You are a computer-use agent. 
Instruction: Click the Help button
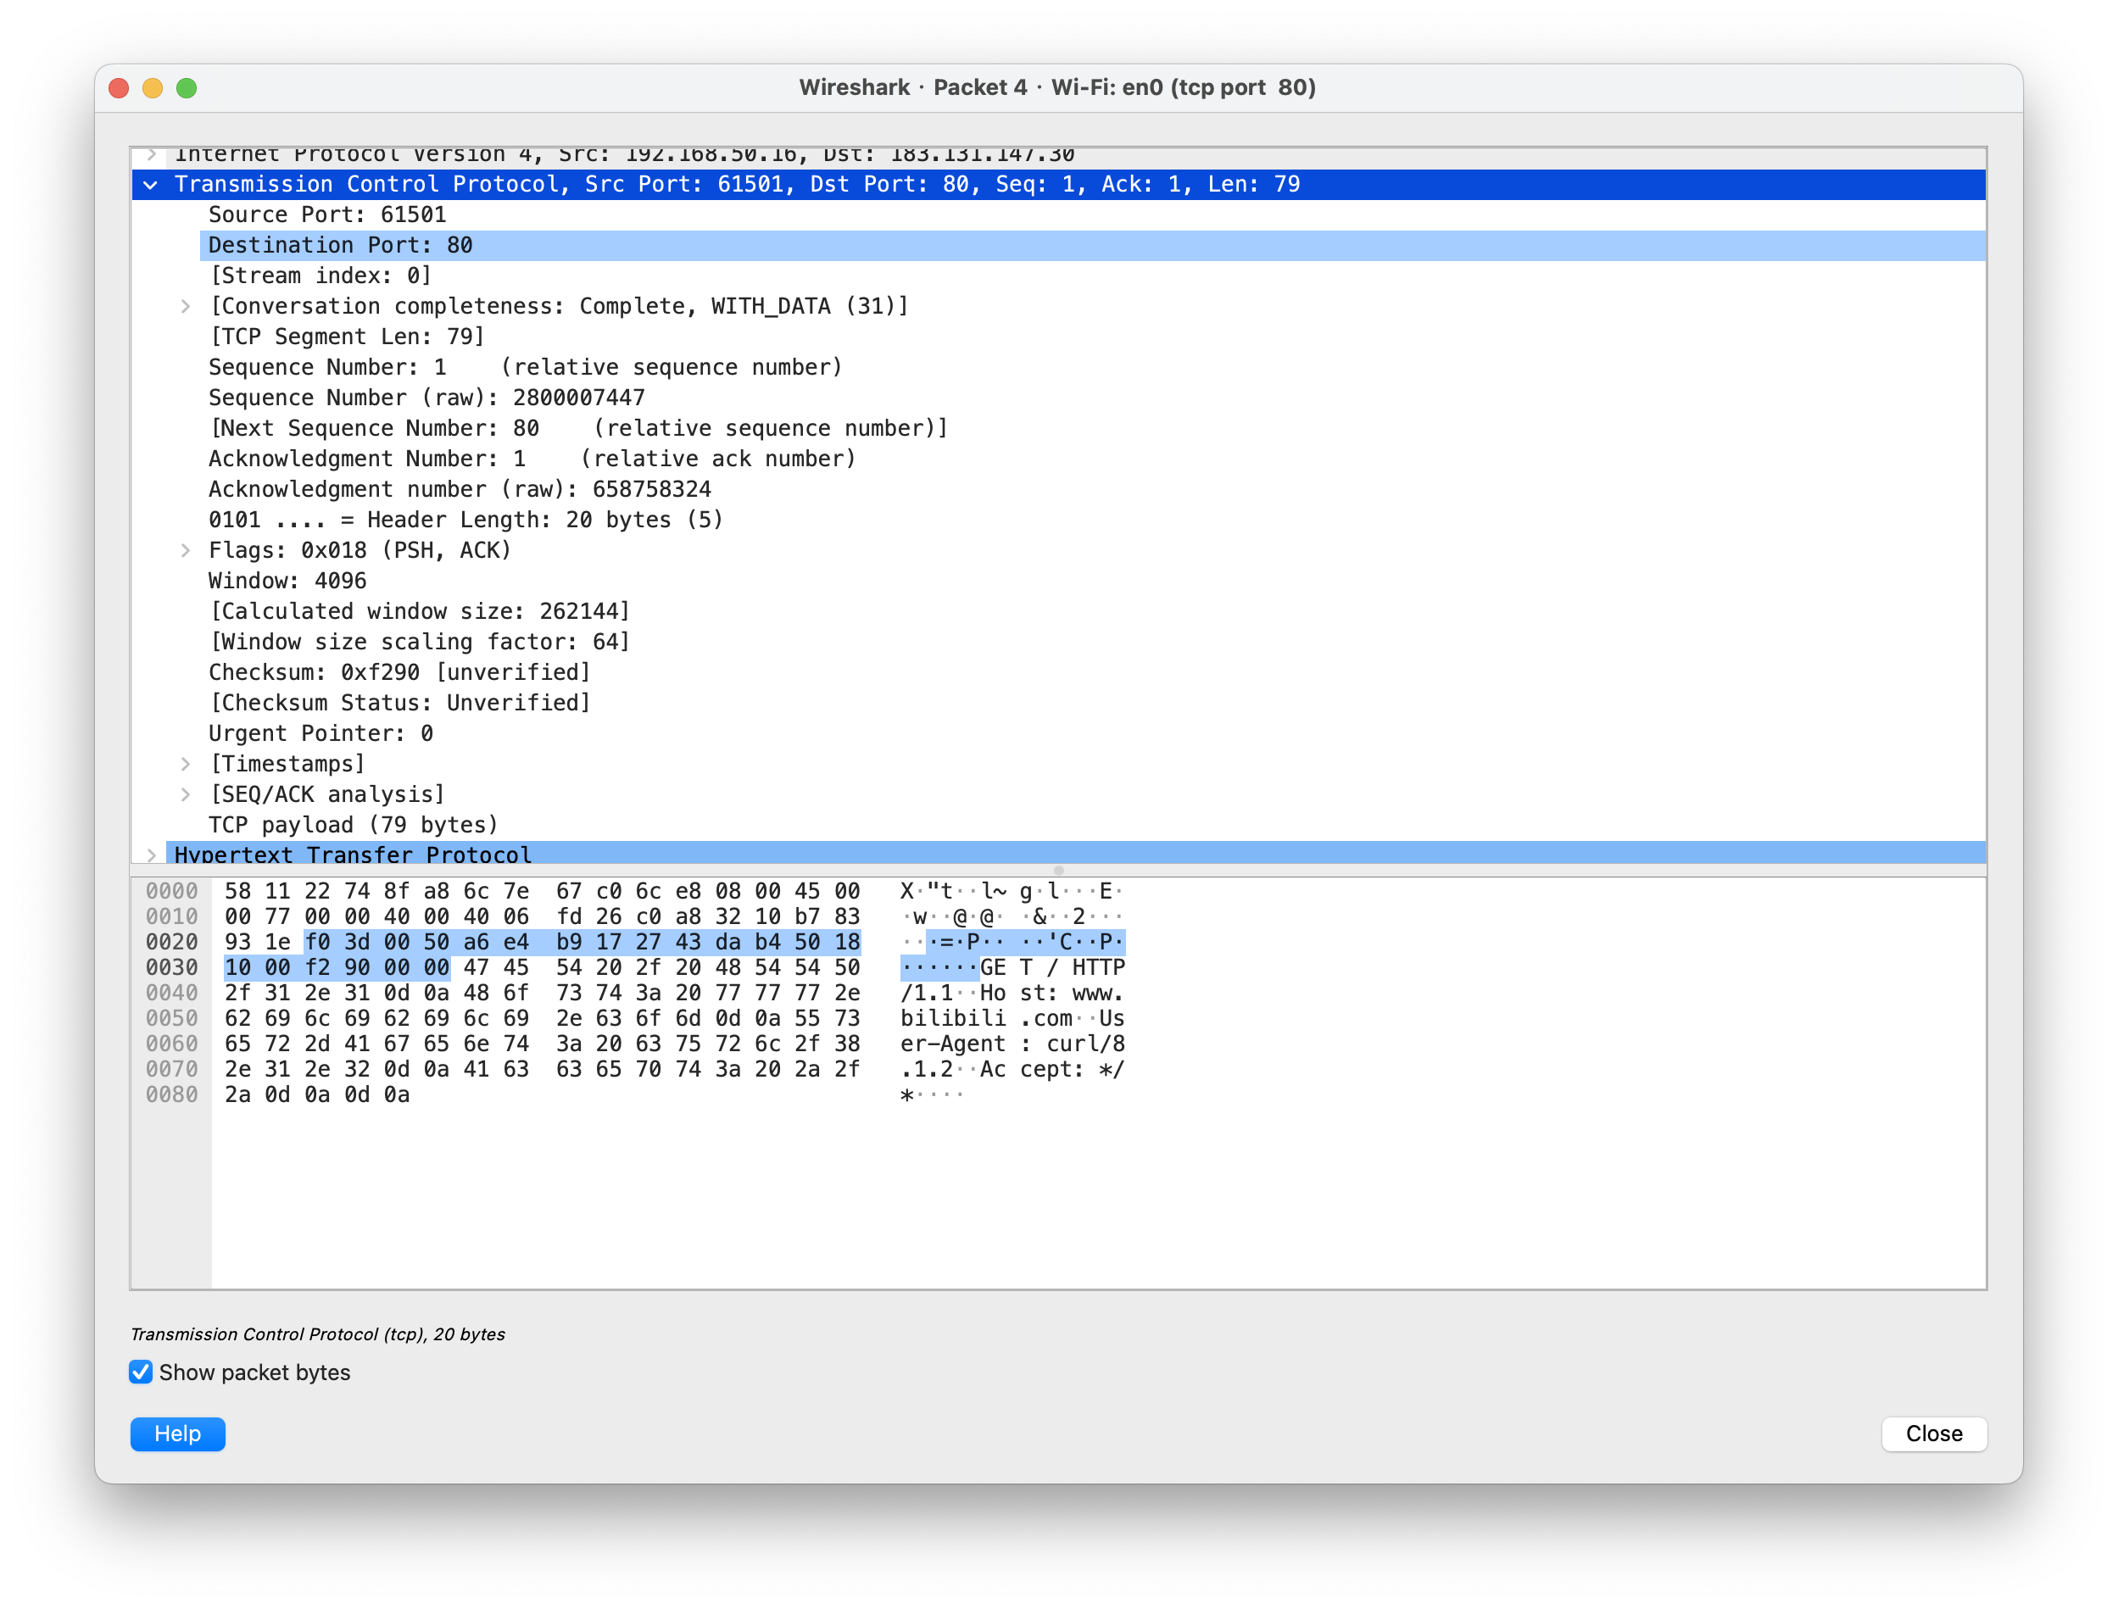click(177, 1434)
